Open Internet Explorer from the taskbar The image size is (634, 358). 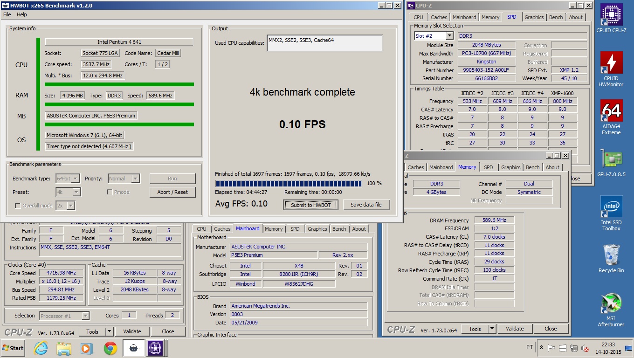click(41, 348)
